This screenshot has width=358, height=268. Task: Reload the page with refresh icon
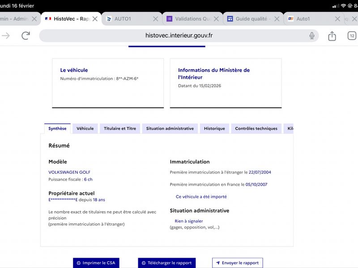coord(26,36)
